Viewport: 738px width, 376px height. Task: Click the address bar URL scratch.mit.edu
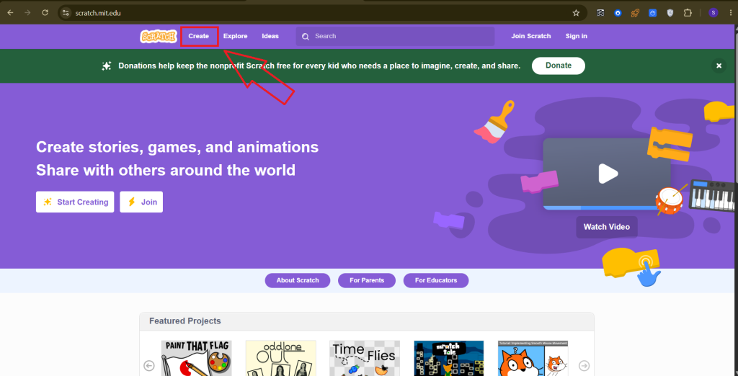pyautogui.click(x=98, y=13)
